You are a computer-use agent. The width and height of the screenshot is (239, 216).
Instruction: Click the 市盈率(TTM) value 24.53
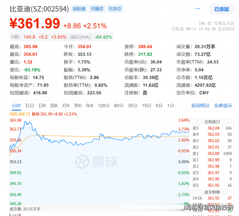[212, 62]
